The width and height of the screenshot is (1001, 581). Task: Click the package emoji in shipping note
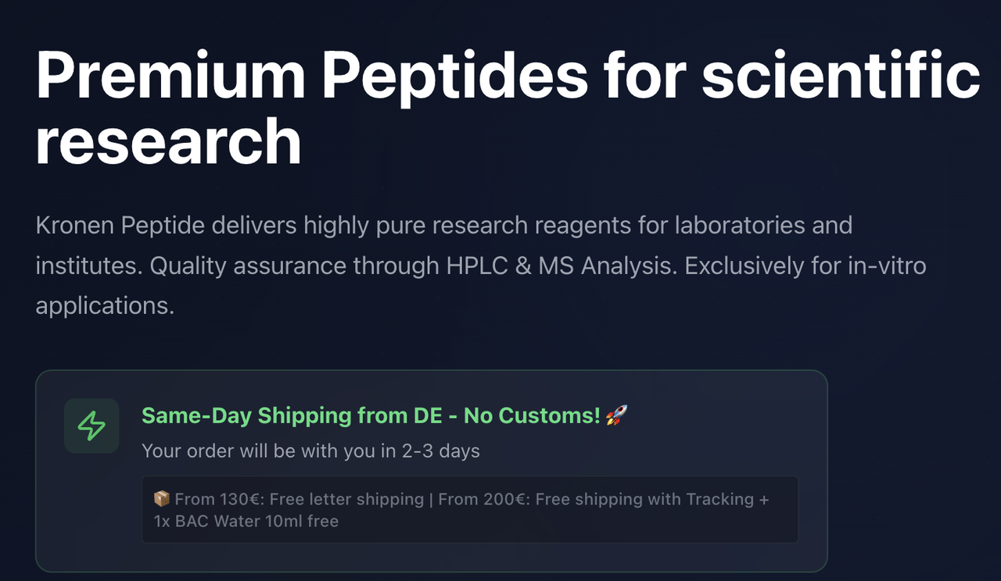(x=162, y=498)
